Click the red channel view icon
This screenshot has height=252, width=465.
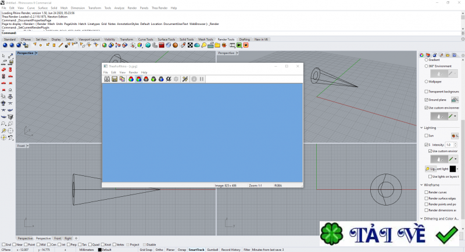(145, 79)
